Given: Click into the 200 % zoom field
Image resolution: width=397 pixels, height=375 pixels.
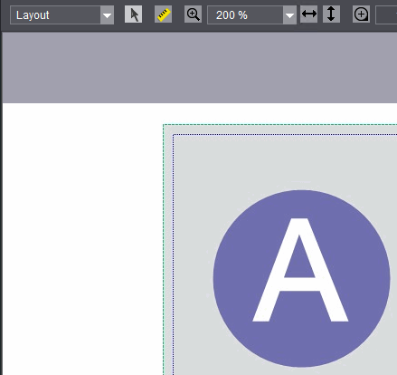Looking at the screenshot, I should pos(245,15).
